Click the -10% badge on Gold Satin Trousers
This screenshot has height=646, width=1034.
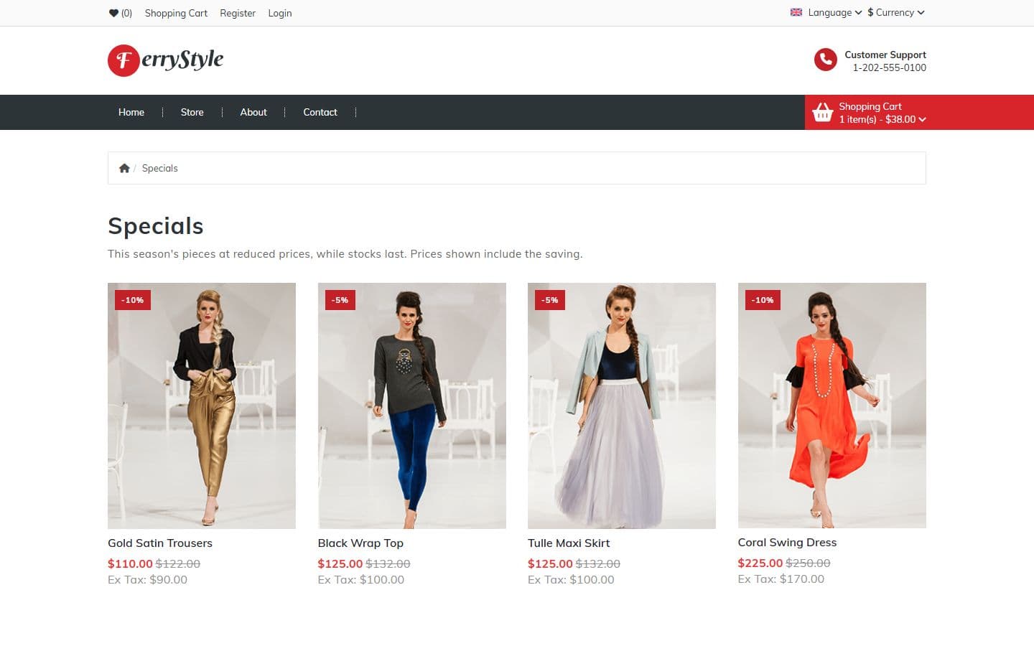pos(132,300)
